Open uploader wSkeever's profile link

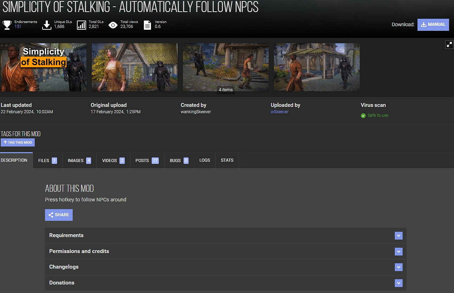pyautogui.click(x=280, y=112)
